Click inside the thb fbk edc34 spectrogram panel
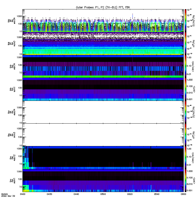The height and width of the screenshot is (209, 196). tap(103, 66)
